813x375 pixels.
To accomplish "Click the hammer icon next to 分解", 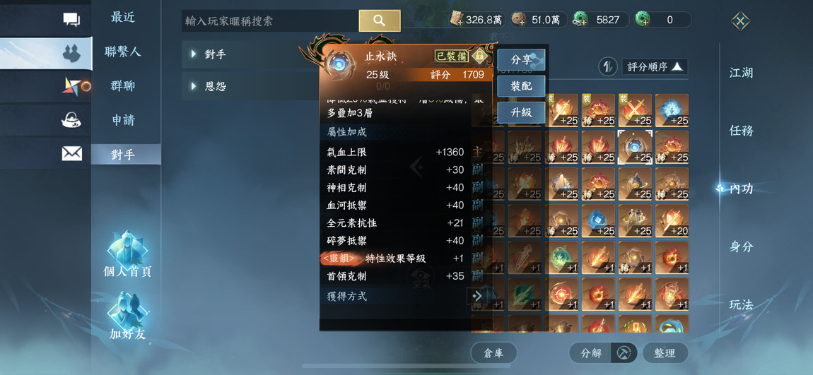I will click(624, 353).
